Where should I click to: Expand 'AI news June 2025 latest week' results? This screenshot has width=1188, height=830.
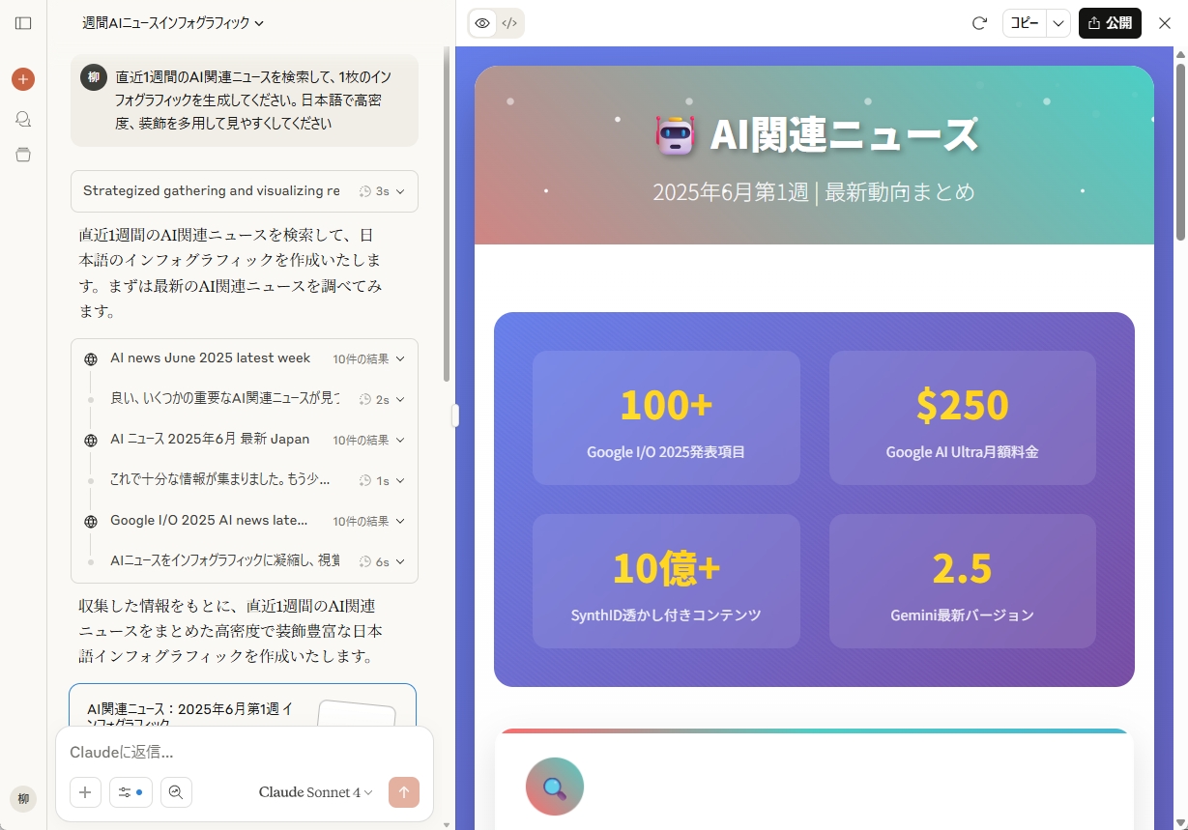(244, 358)
